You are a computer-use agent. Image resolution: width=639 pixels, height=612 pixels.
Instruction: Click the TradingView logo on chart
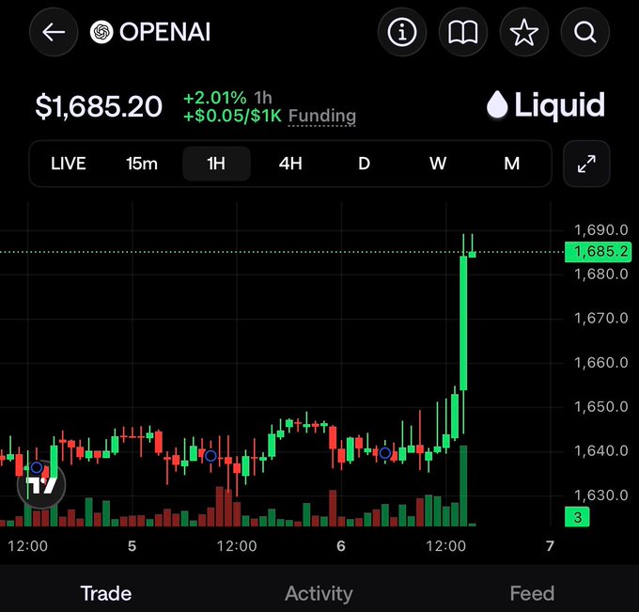coord(41,485)
